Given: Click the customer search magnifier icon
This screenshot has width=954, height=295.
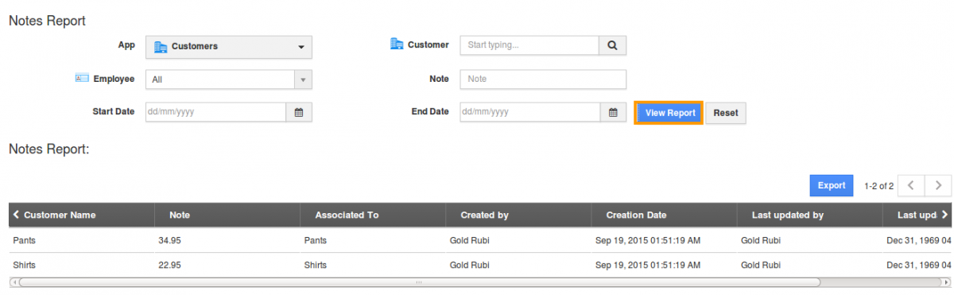Looking at the screenshot, I should (612, 45).
